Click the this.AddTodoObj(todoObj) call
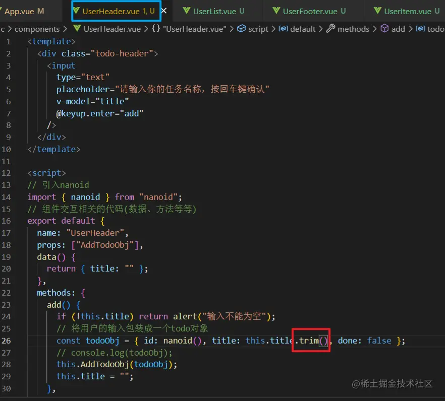445x401 pixels. coord(117,365)
